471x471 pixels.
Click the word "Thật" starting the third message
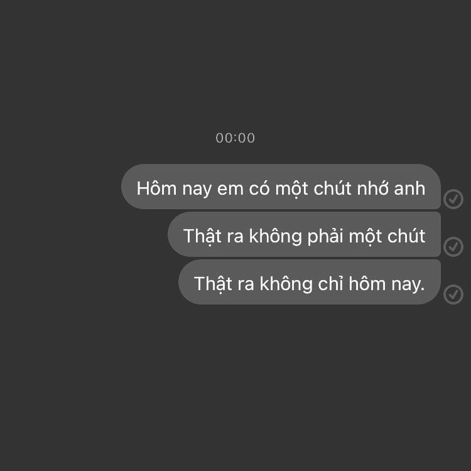point(213,284)
